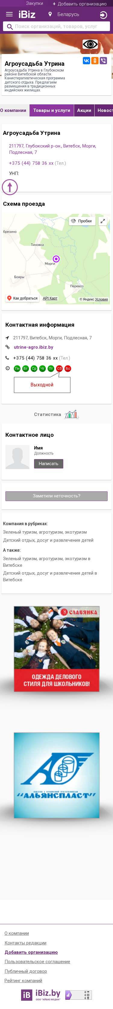This screenshot has width=113, height=1009.
Task: Select the Пн weekday schedule circle
Action: click(x=17, y=369)
